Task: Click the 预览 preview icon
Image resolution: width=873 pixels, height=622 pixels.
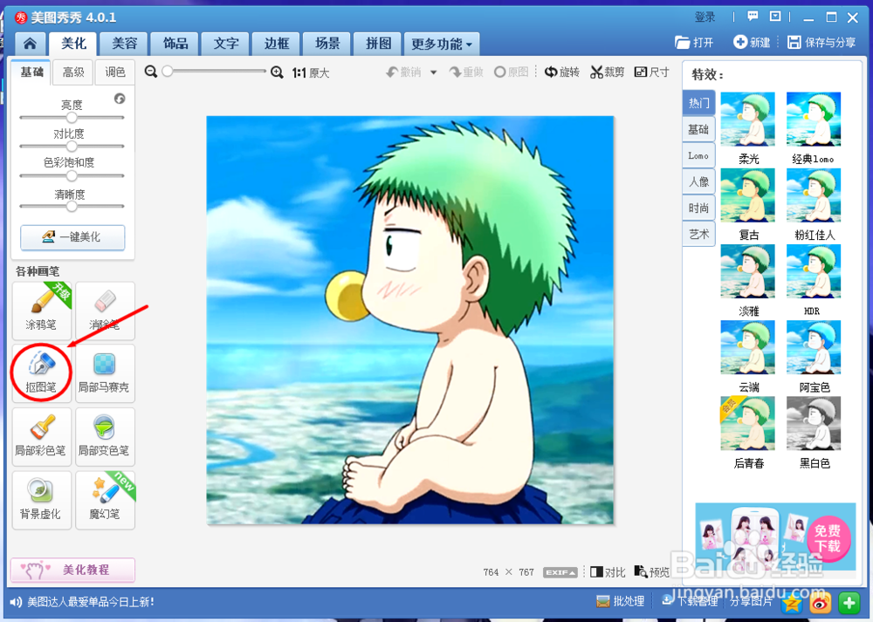Action: [641, 571]
